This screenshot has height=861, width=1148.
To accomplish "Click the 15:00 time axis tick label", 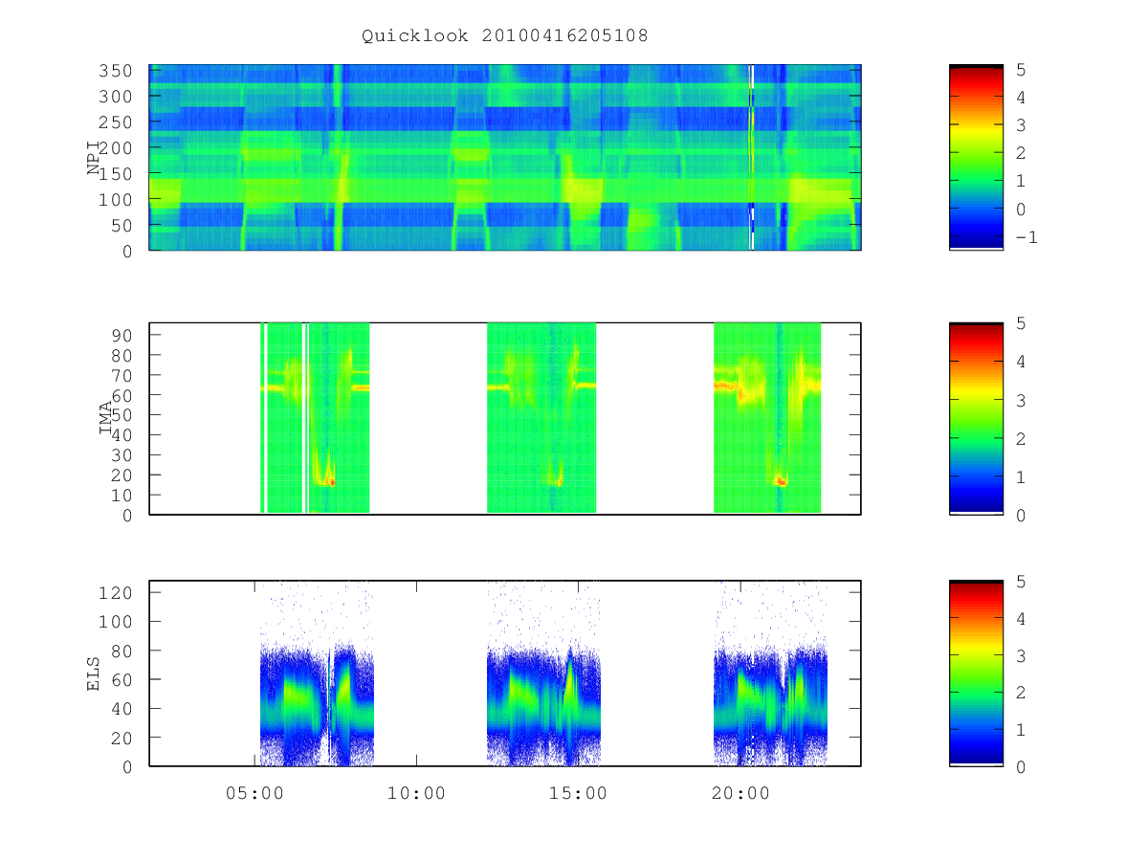I will click(579, 793).
